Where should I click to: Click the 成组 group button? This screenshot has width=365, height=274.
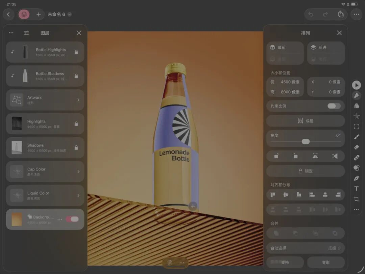point(306,121)
